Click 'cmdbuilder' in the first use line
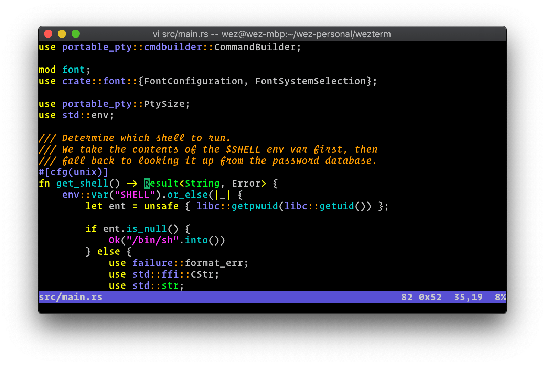 click(173, 47)
